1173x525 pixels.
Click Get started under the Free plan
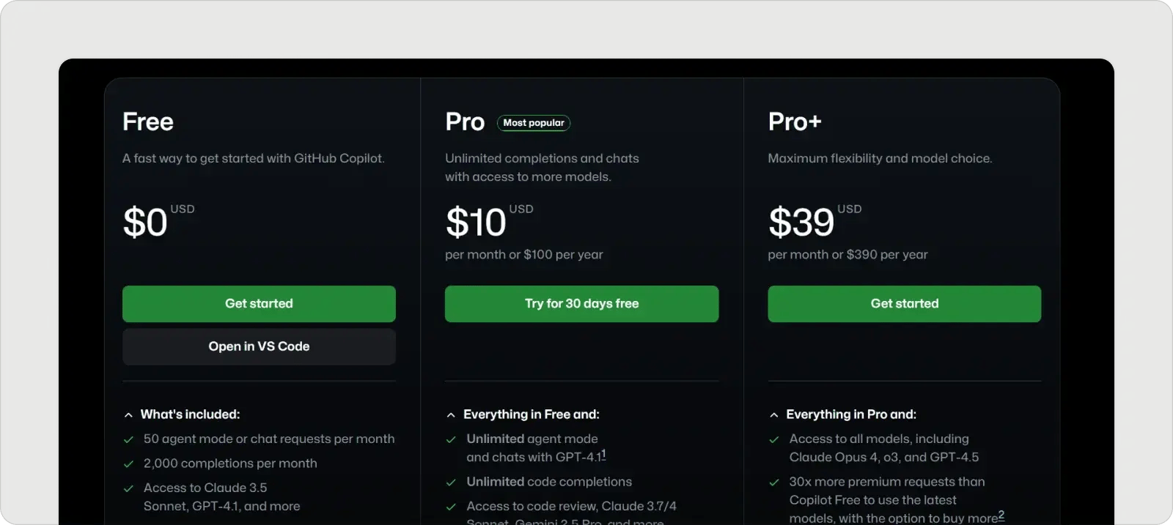(259, 303)
